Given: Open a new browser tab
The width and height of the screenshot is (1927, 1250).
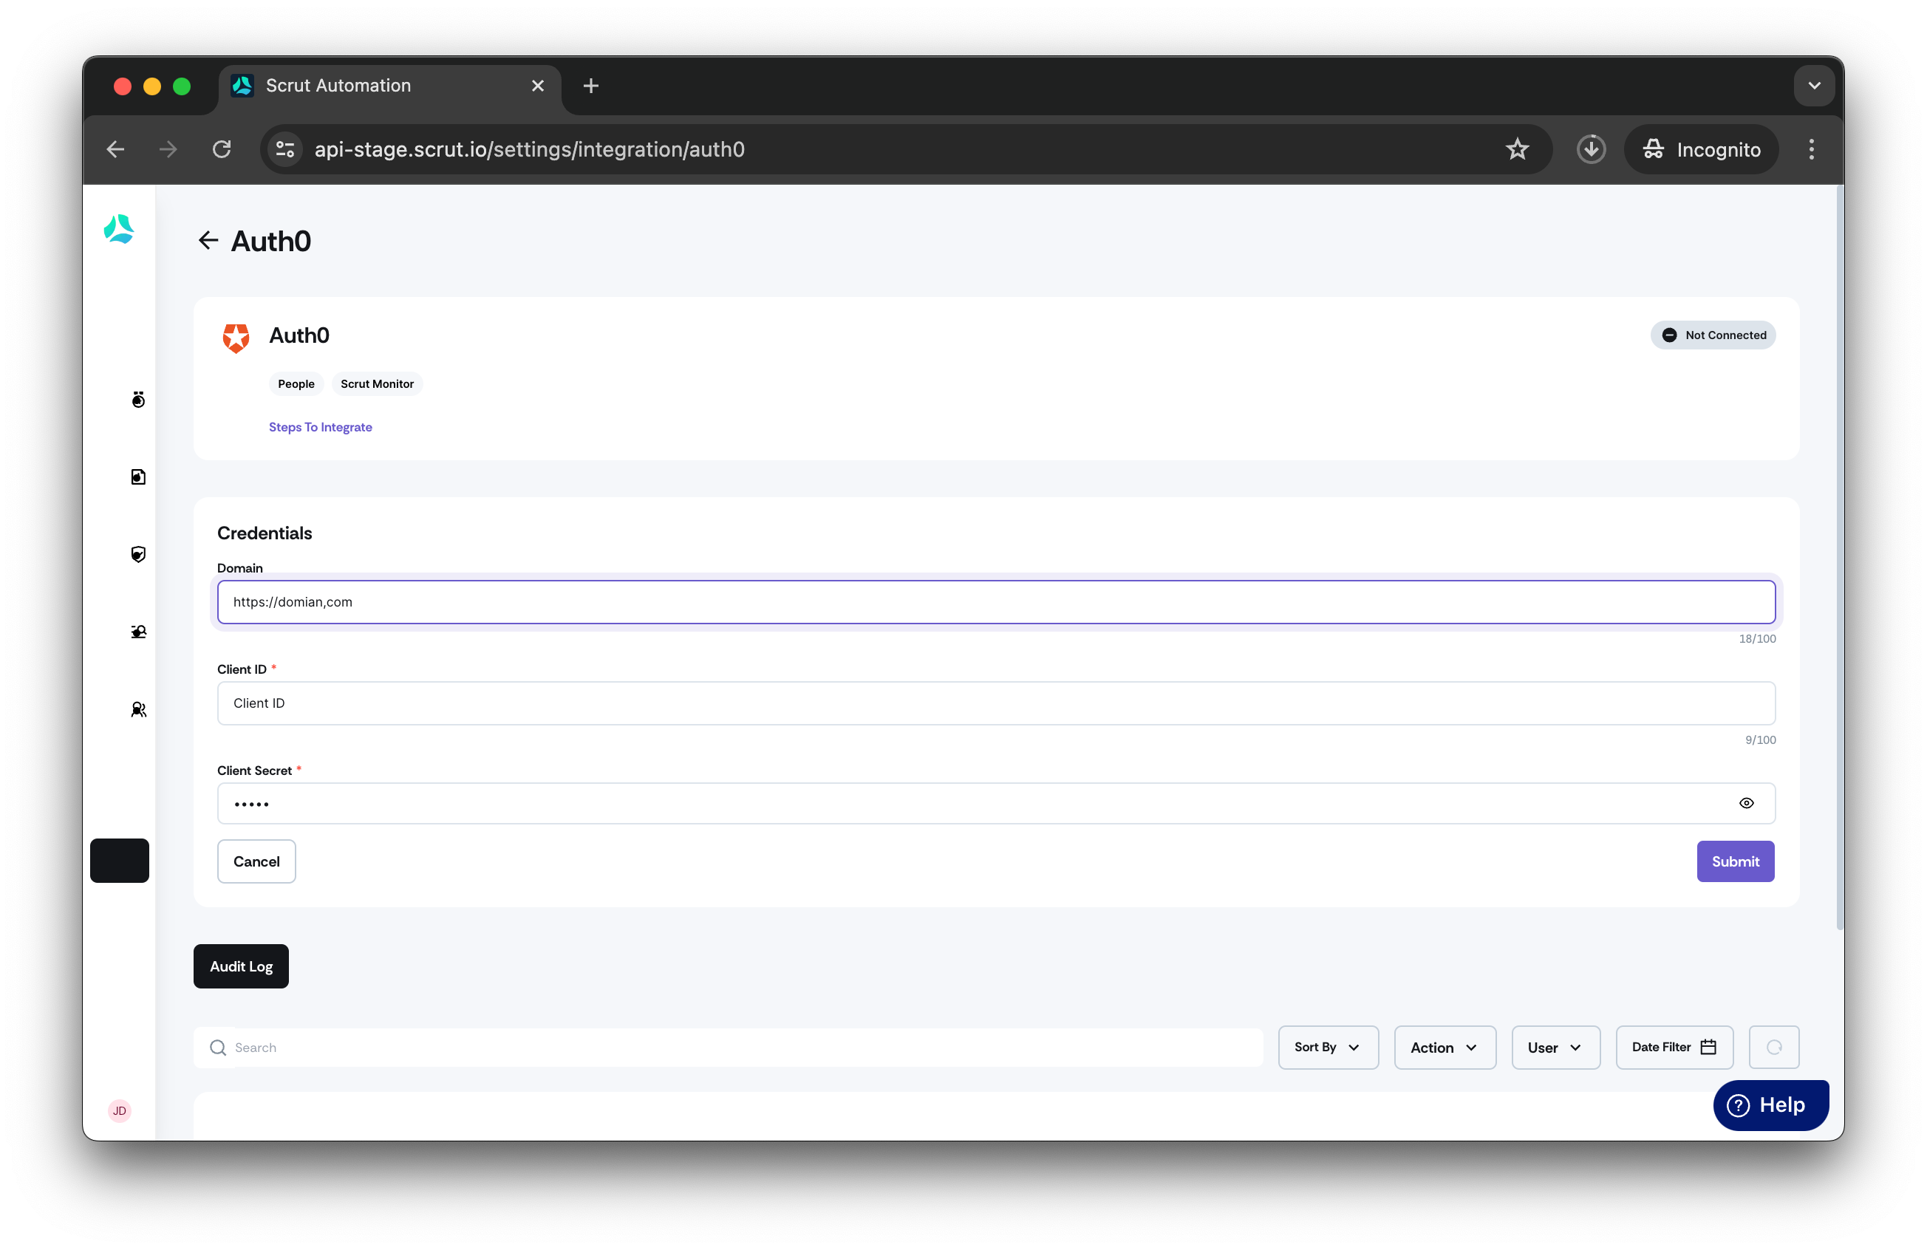Looking at the screenshot, I should pyautogui.click(x=591, y=86).
